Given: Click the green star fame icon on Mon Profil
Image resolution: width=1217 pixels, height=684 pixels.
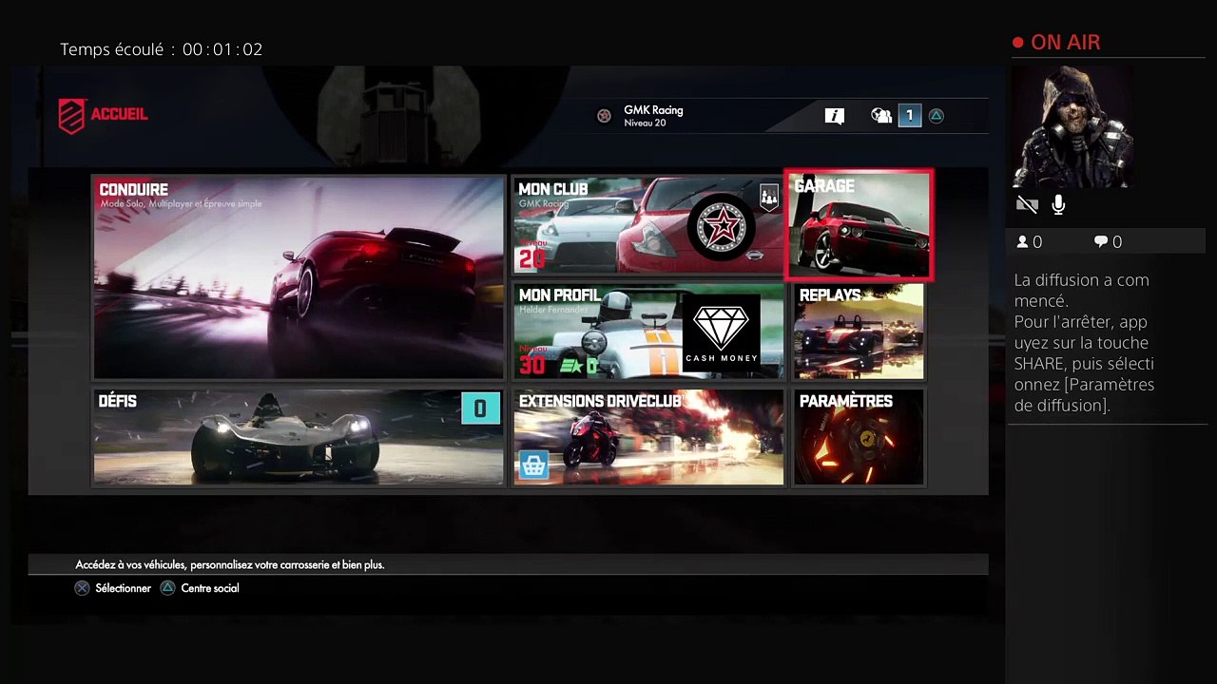Looking at the screenshot, I should [x=571, y=366].
